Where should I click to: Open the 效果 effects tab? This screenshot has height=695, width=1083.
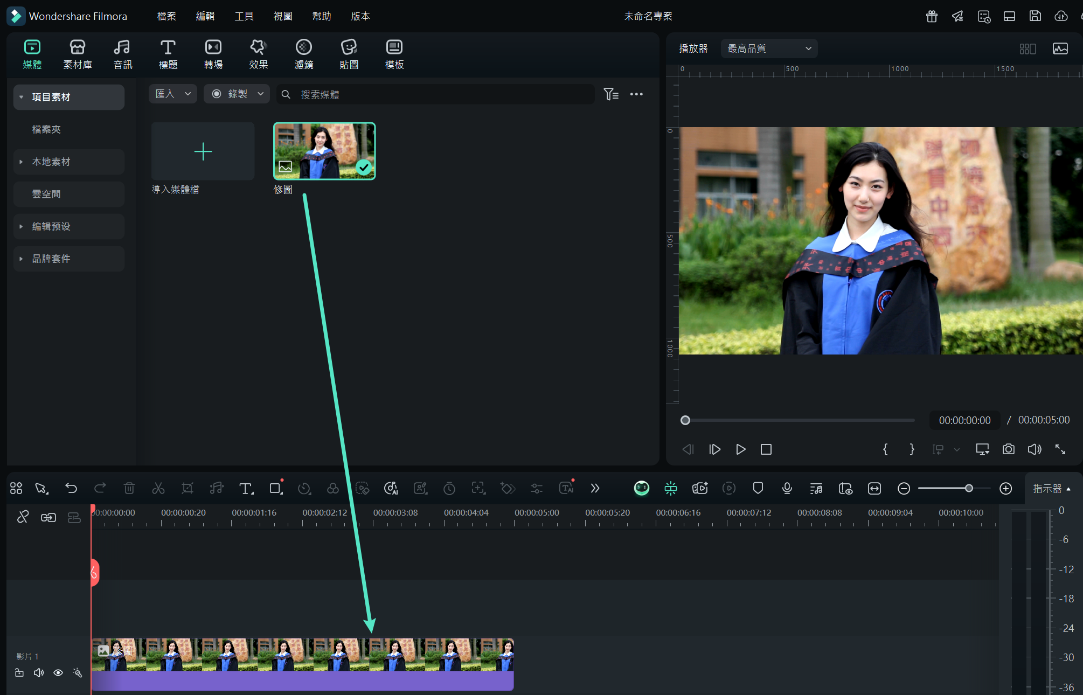259,54
